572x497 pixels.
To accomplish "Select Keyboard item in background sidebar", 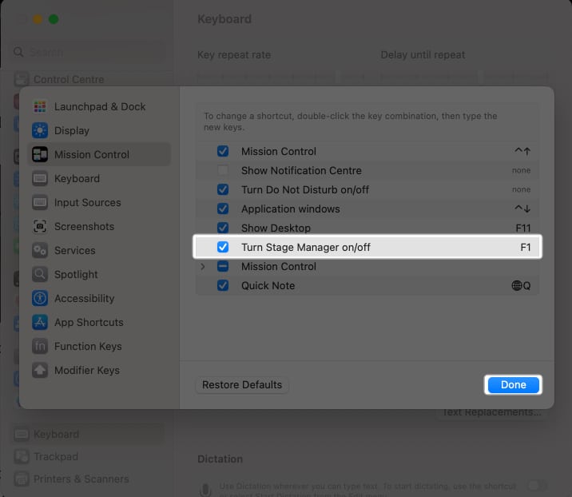I will pyautogui.click(x=88, y=434).
